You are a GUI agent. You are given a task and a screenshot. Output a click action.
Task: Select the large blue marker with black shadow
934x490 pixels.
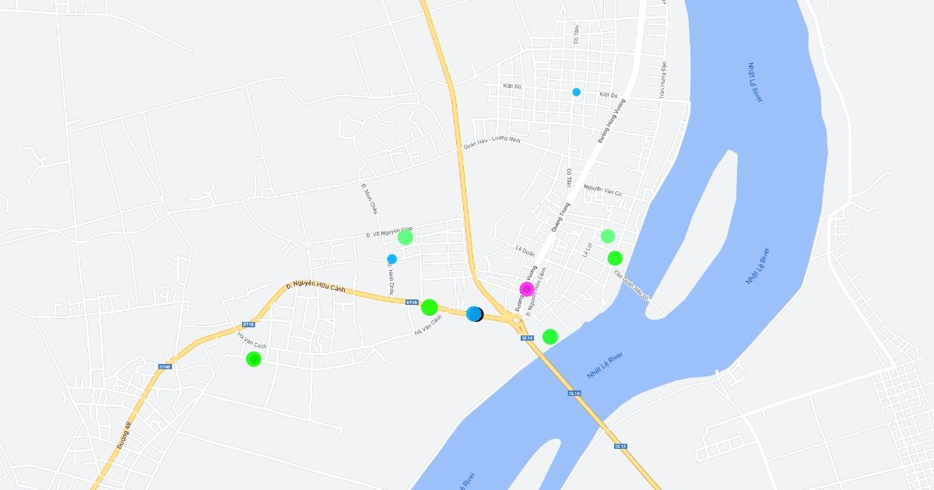click(x=475, y=314)
